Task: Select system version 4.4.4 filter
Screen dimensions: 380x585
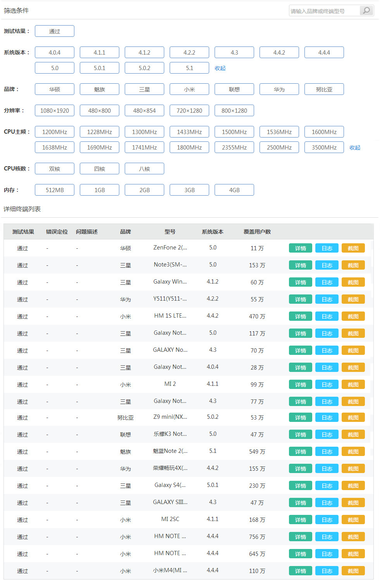Action: [324, 52]
